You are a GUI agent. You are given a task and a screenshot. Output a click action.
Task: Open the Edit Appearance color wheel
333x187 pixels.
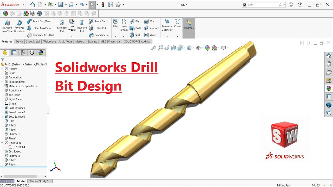[207, 48]
